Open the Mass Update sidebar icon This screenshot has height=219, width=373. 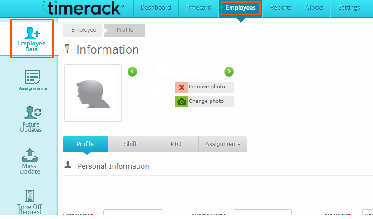tap(30, 155)
